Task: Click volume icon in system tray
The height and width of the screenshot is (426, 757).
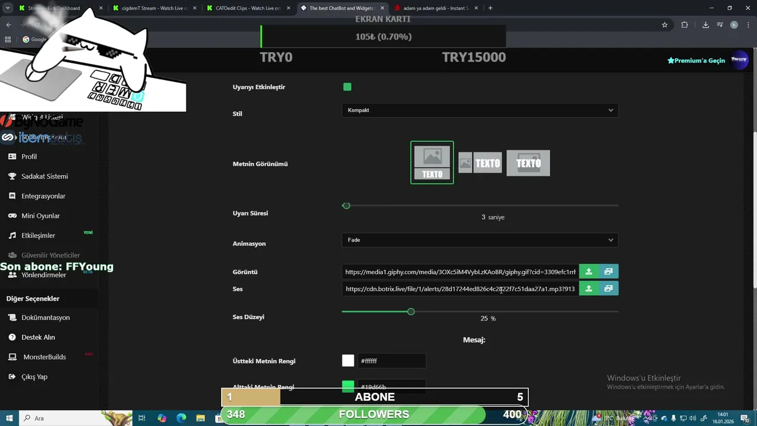Action: (x=693, y=418)
